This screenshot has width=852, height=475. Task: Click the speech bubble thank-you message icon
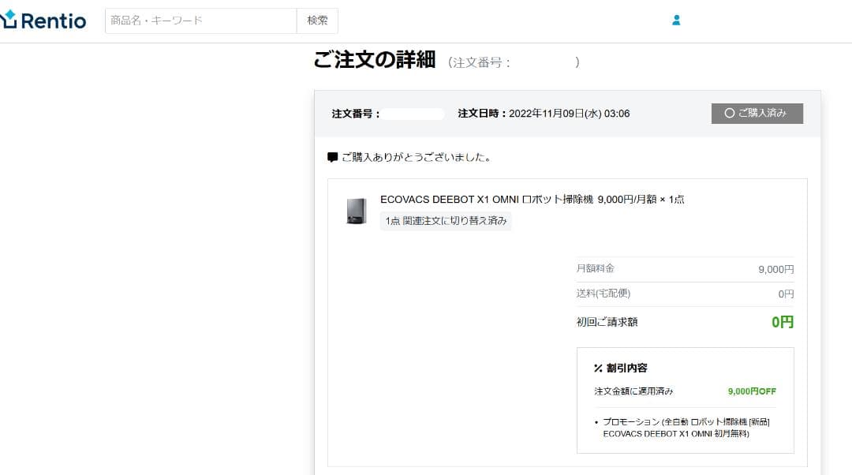(x=333, y=157)
